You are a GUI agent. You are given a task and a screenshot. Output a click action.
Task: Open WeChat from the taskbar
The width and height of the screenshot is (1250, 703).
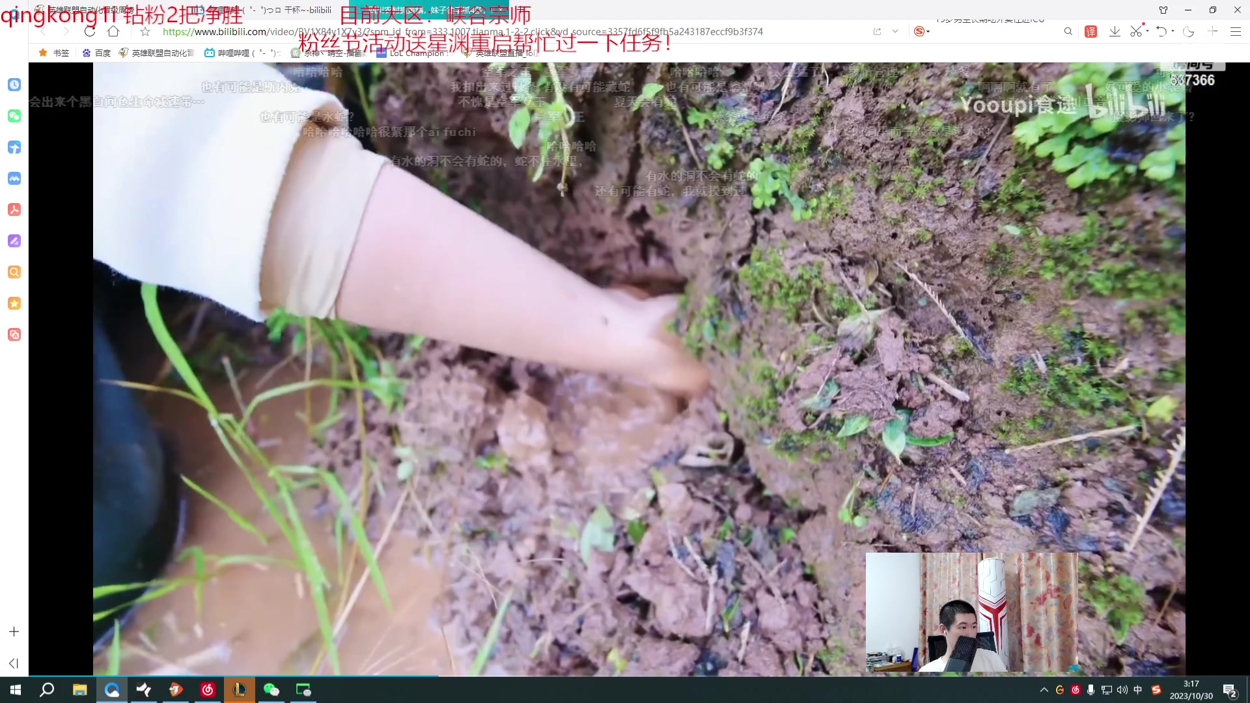(271, 690)
